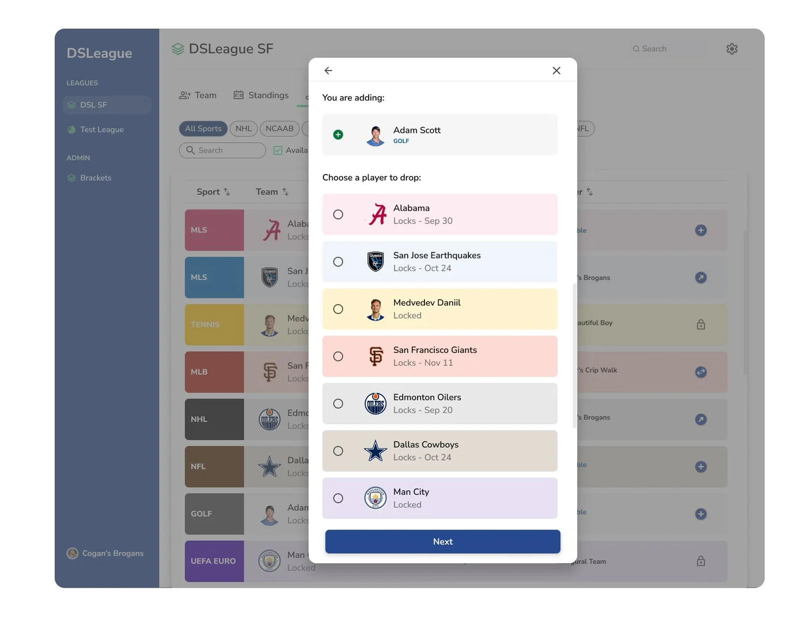The width and height of the screenshot is (806, 623).
Task: Click the plus icon in Golf row
Action: (x=701, y=514)
